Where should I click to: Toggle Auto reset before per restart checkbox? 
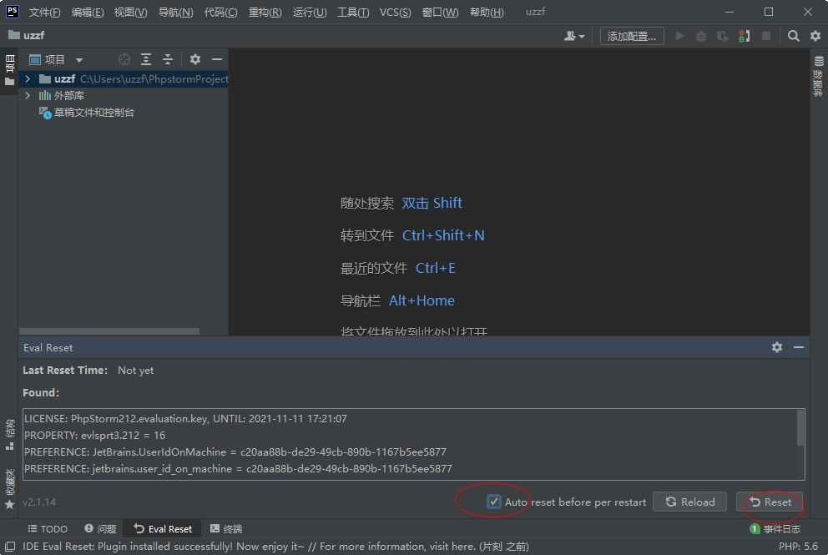pos(494,502)
